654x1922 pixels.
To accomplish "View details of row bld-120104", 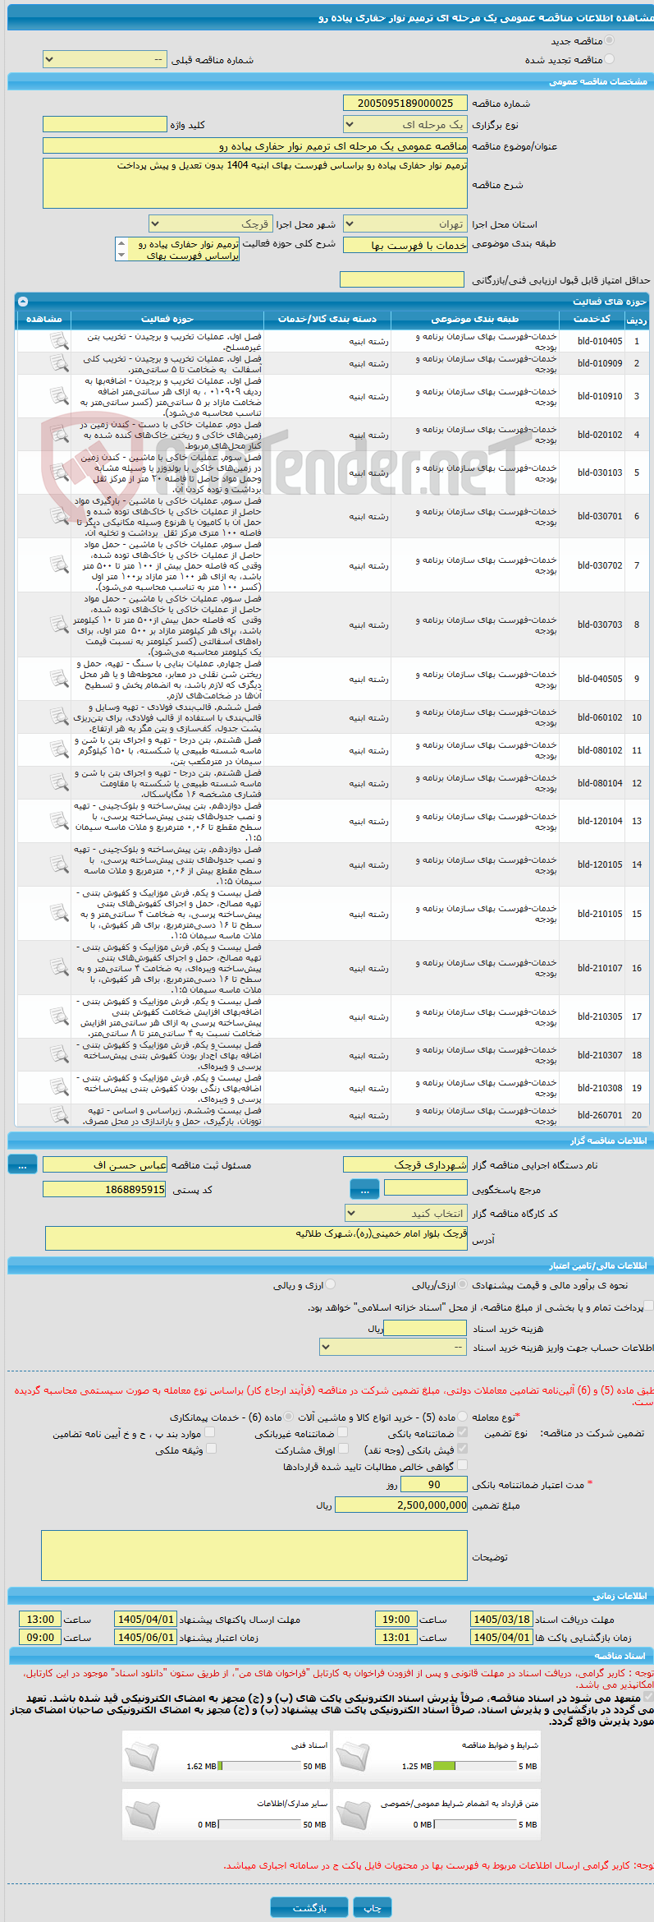I will point(59,821).
